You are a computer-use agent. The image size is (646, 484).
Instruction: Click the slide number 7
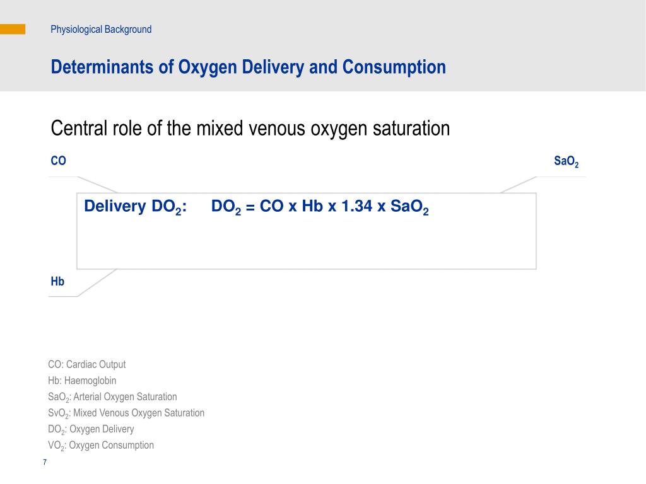pos(45,462)
